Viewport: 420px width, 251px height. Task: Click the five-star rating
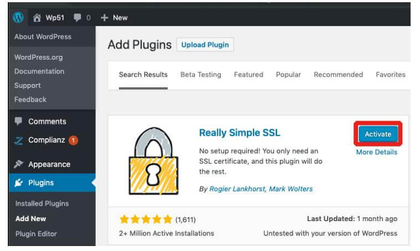(146, 219)
